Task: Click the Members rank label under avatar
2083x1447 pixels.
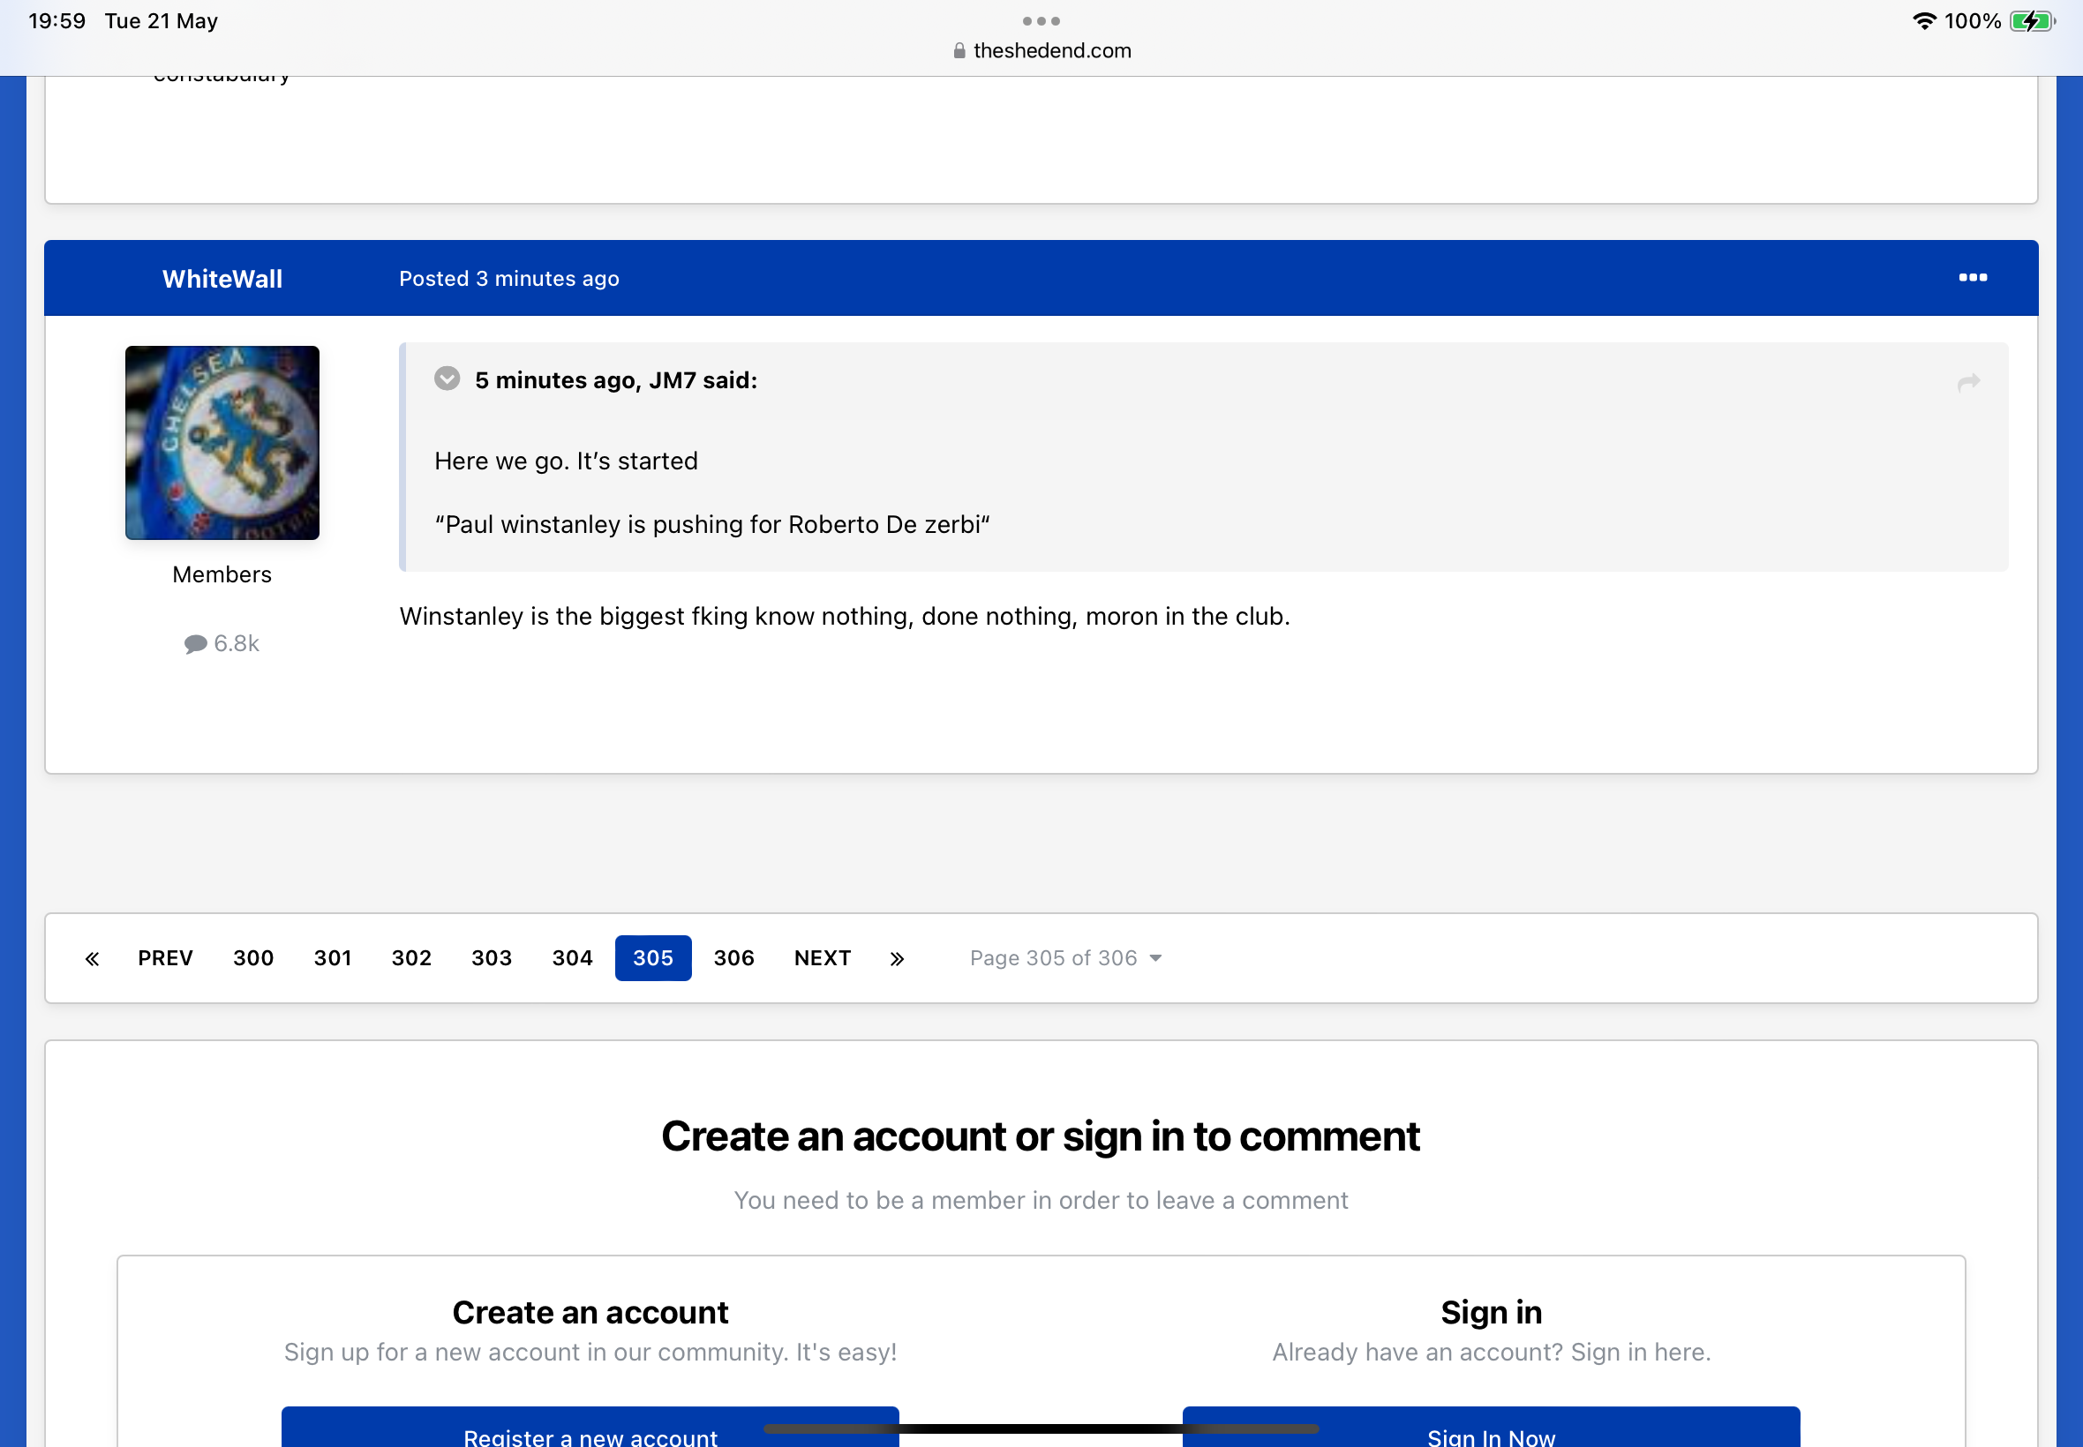Action: [222, 574]
